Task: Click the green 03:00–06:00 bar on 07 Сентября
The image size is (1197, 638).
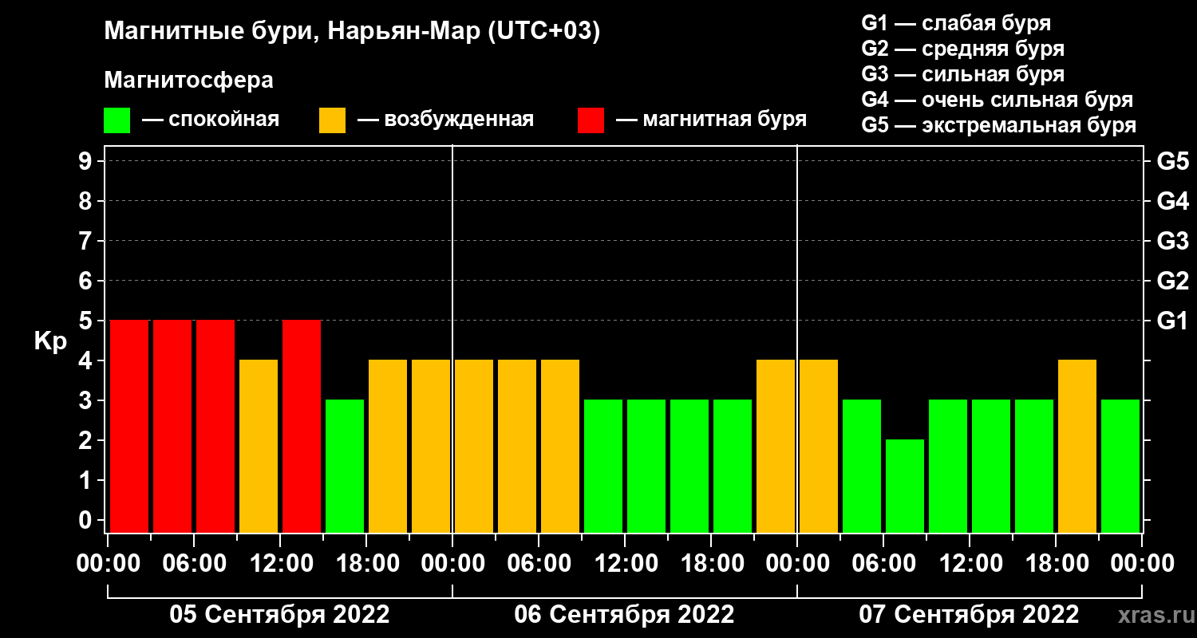Action: tap(862, 466)
